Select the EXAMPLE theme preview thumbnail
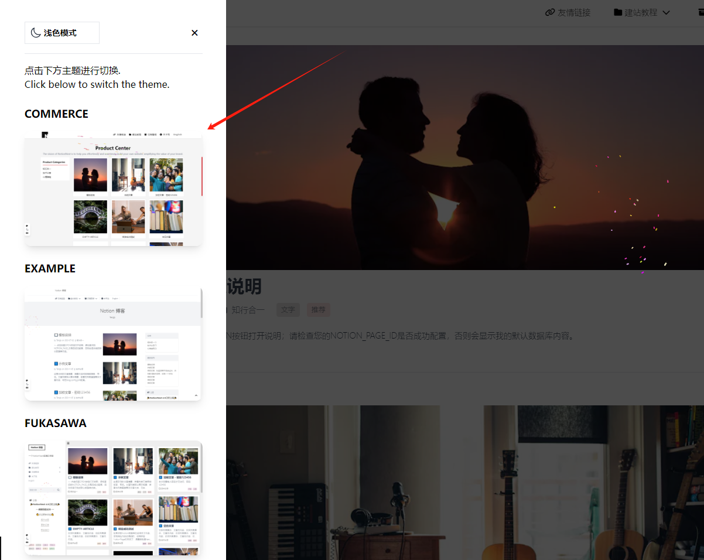This screenshot has width=704, height=560. tap(114, 344)
